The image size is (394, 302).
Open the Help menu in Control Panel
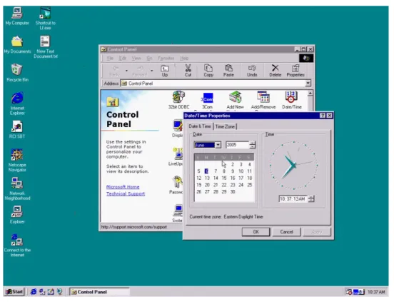[184, 59]
